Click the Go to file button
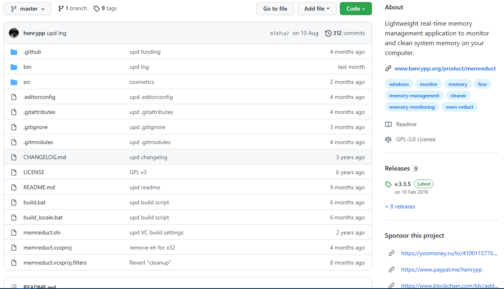The image size is (504, 289). click(275, 9)
